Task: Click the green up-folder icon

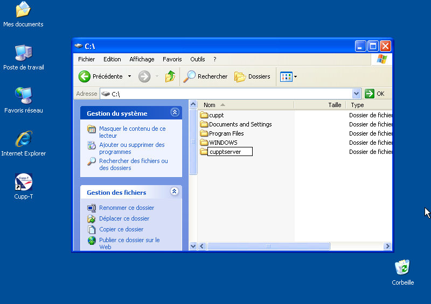Action: pyautogui.click(x=170, y=76)
